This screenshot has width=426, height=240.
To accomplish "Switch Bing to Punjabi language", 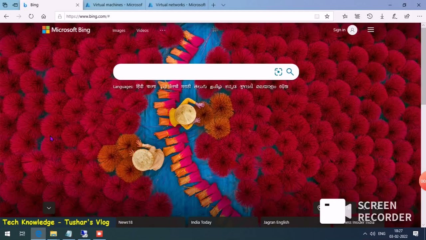I will point(173,87).
